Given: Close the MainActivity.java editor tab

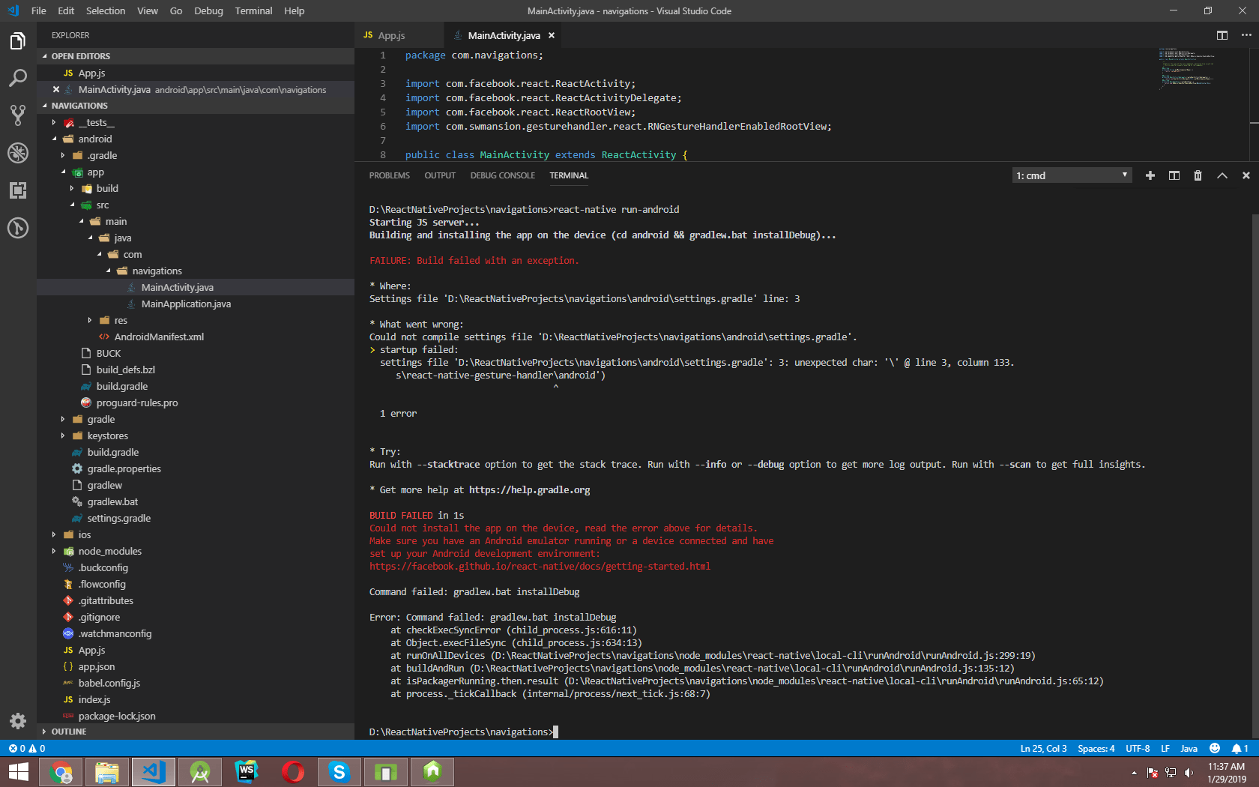Looking at the screenshot, I should click(552, 35).
